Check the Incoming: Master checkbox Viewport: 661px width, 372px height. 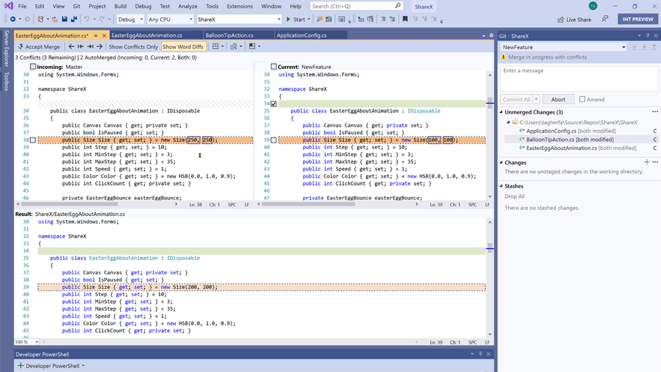pyautogui.click(x=33, y=67)
